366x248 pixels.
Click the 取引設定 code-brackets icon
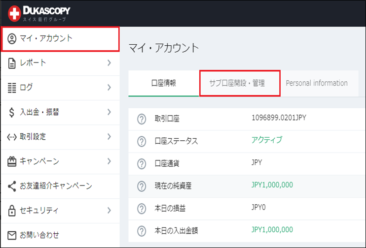pyautogui.click(x=12, y=137)
